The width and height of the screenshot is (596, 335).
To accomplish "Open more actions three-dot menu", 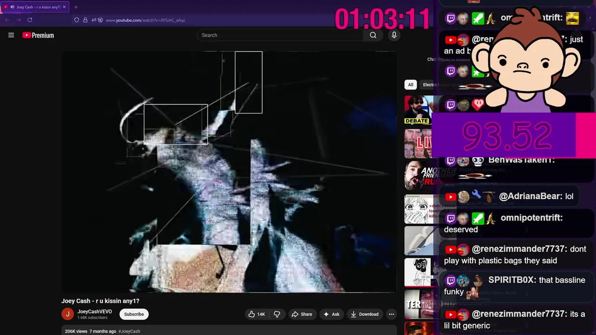I will point(391,314).
